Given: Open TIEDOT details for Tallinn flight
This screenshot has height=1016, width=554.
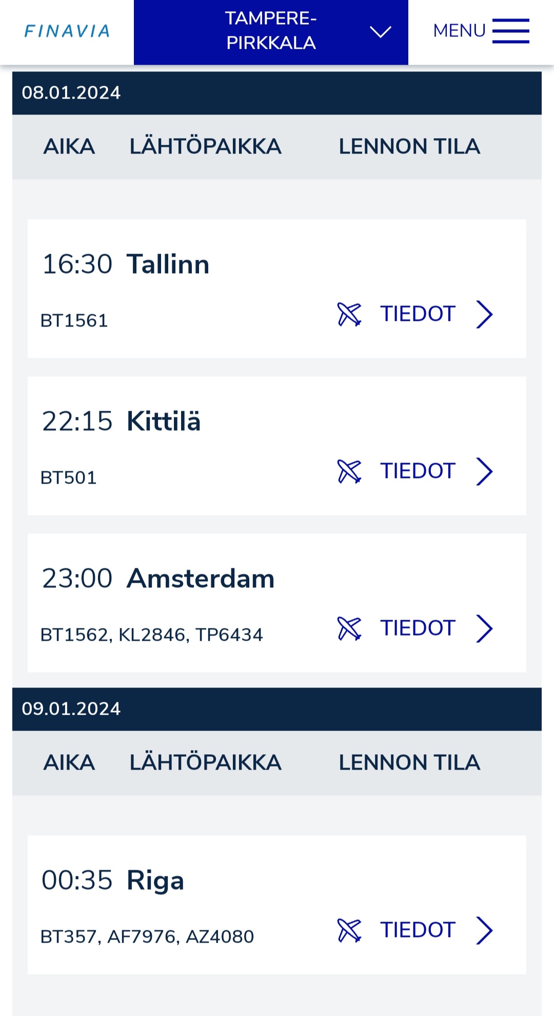Looking at the screenshot, I should [418, 314].
